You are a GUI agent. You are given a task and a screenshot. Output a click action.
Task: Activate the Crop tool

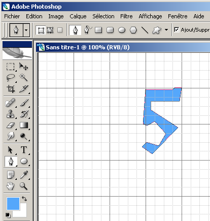pyautogui.click(x=10, y=89)
